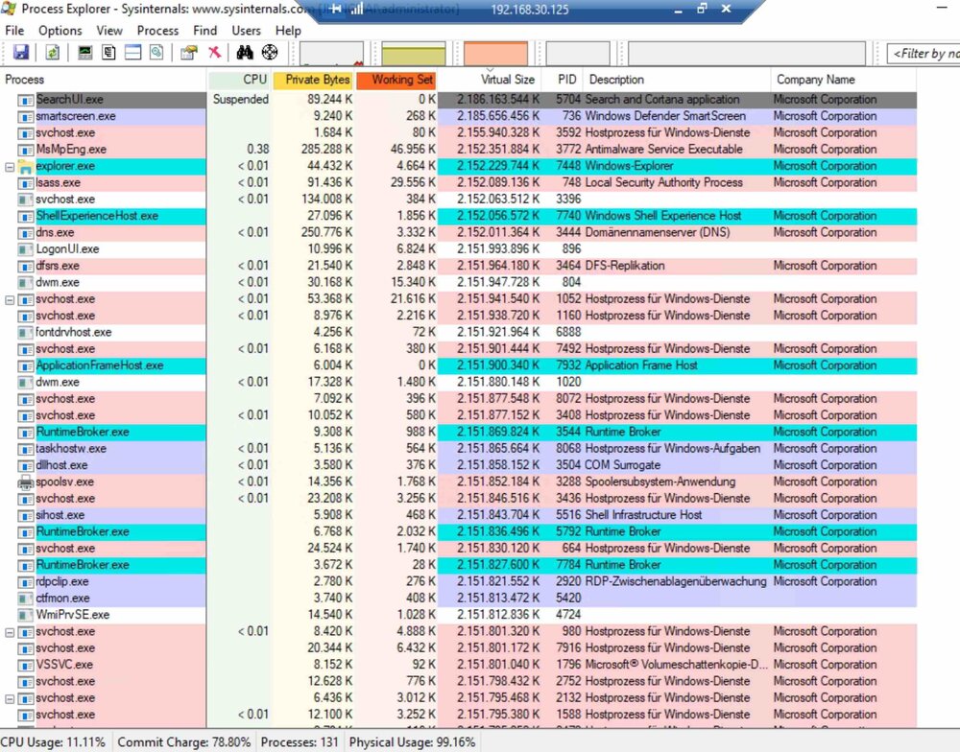Collapse the svchost.exe node with PID 980
Viewport: 960px width, 752px height.
[10, 631]
